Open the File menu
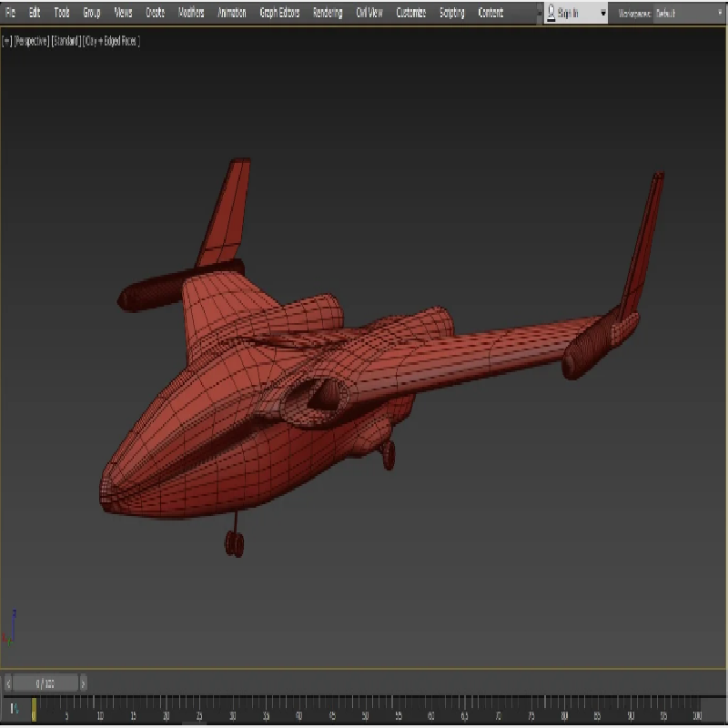This screenshot has height=728, width=728. pos(10,13)
